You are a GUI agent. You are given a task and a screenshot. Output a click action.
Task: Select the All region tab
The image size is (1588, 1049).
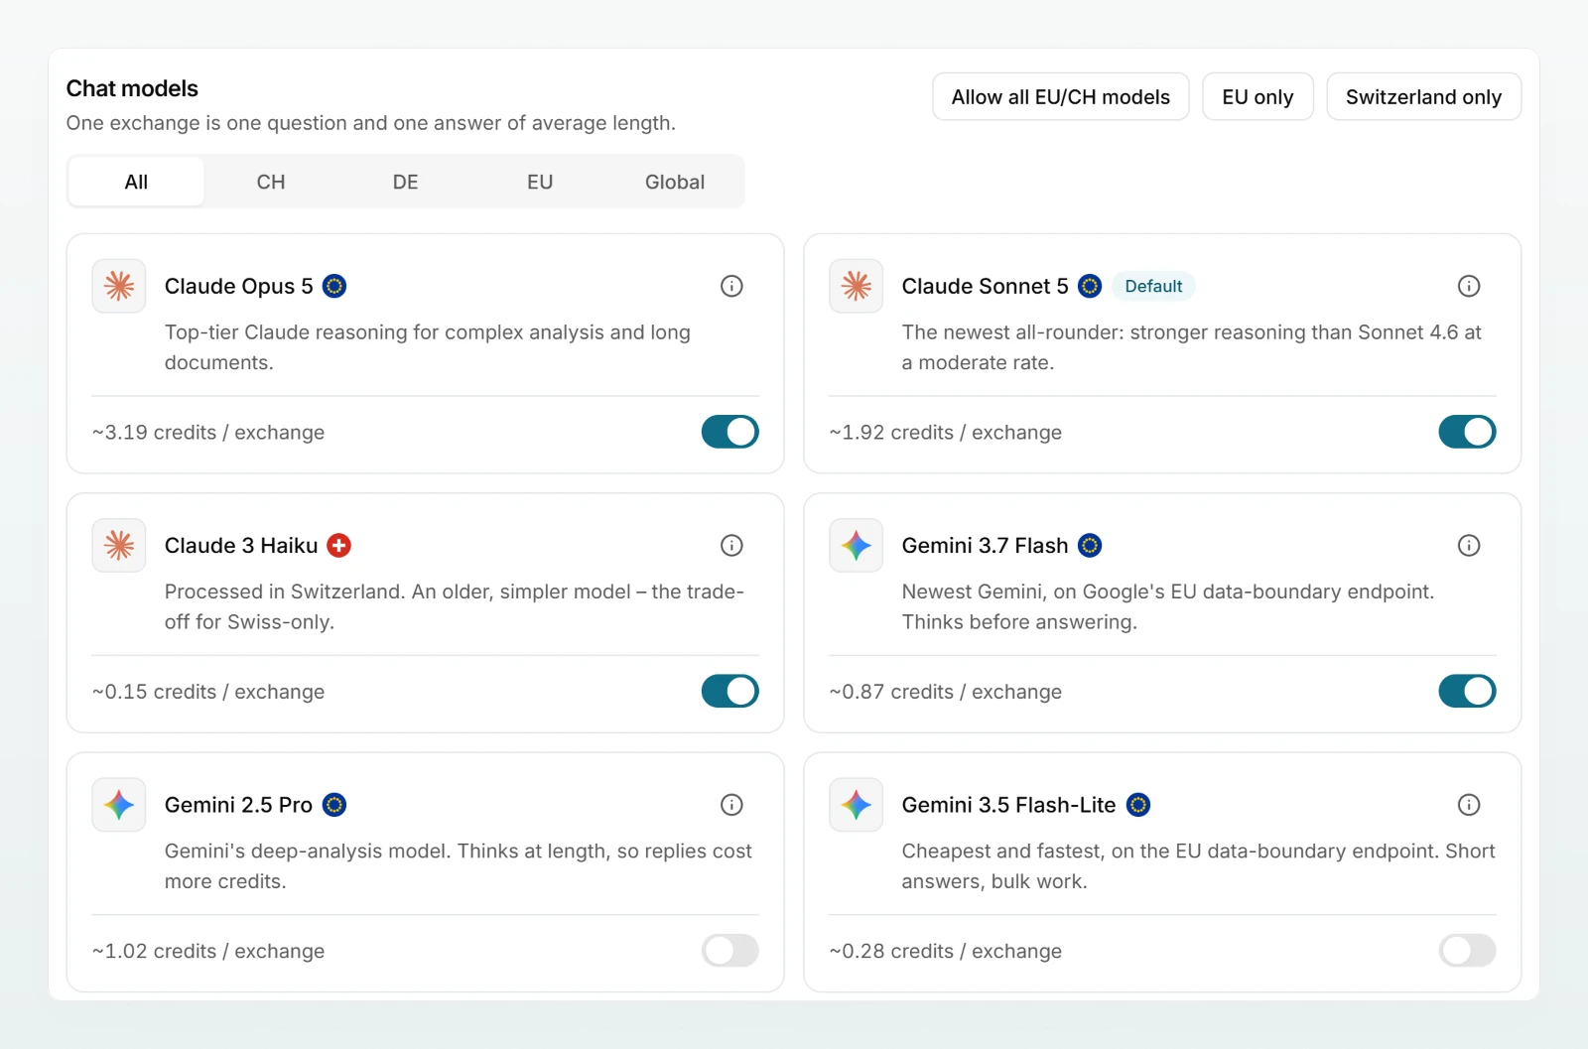(x=136, y=182)
